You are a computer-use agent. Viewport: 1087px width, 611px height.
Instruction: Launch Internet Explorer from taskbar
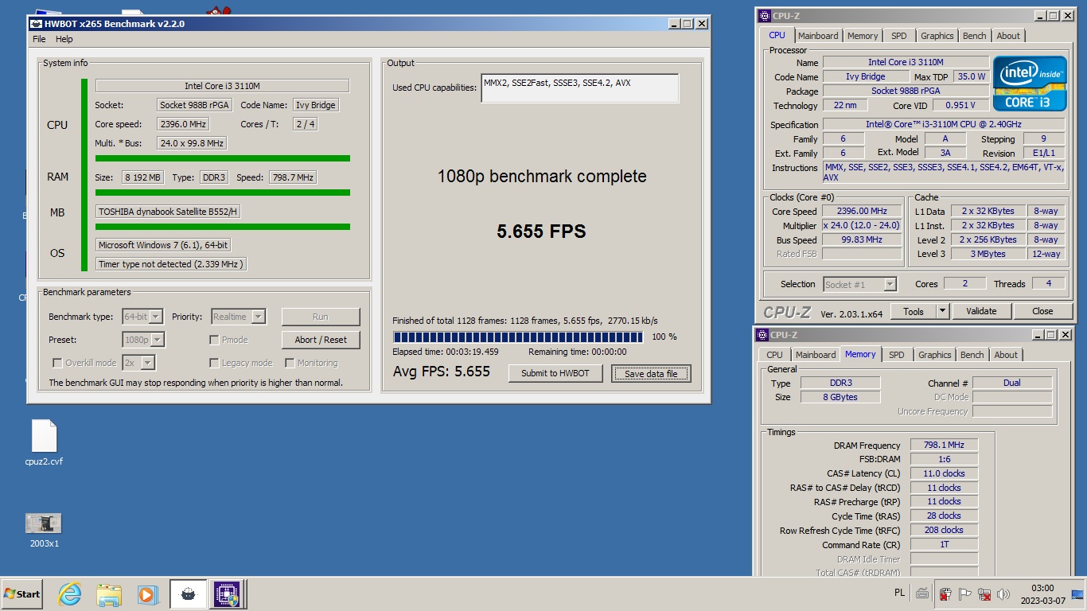pos(70,594)
